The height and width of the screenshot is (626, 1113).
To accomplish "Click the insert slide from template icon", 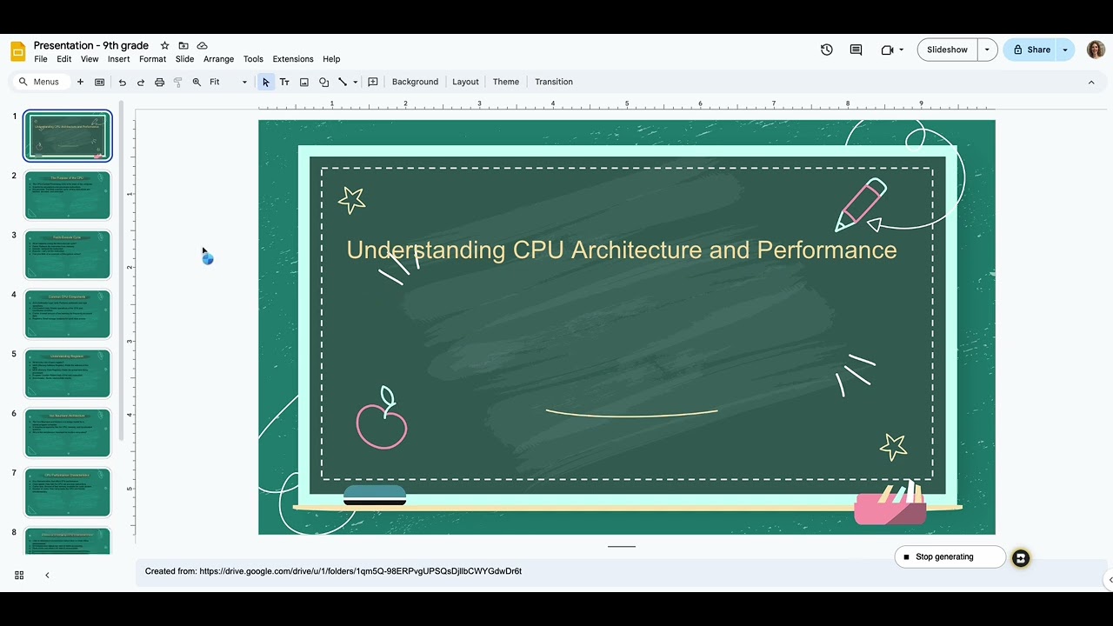I will (x=99, y=82).
